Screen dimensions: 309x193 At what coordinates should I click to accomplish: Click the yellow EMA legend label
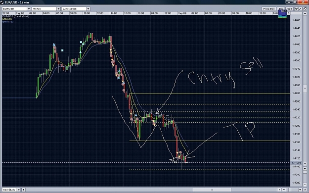(x=7, y=19)
